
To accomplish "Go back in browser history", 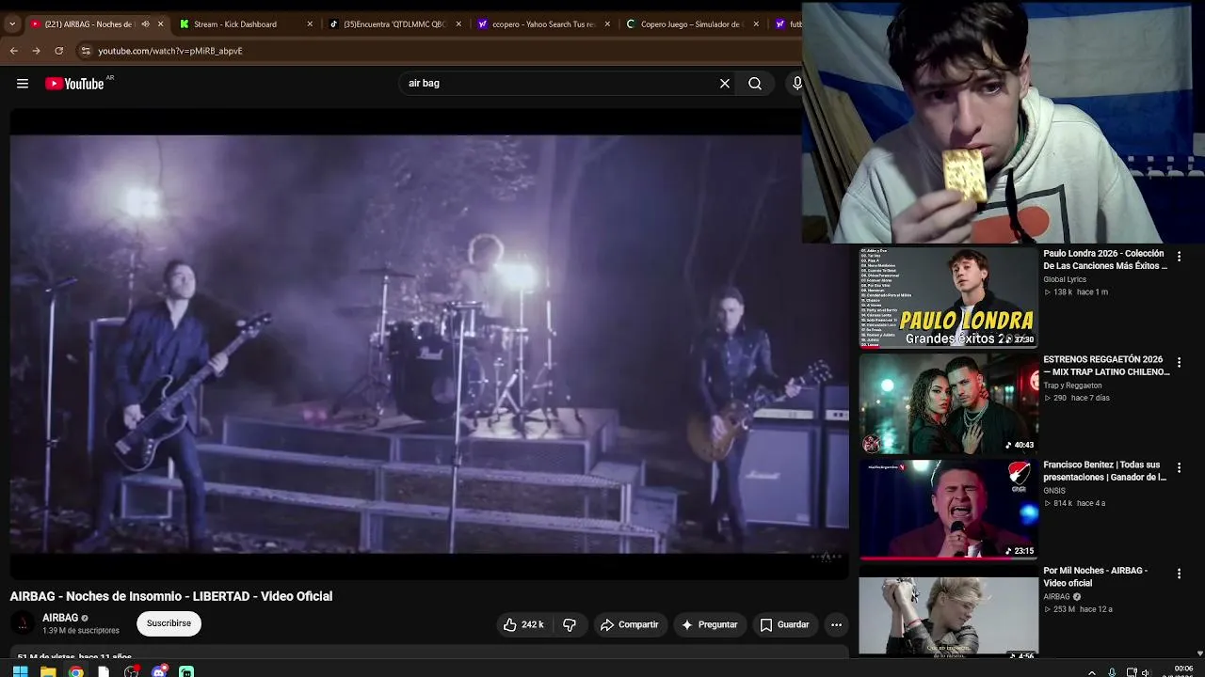I will tap(14, 51).
